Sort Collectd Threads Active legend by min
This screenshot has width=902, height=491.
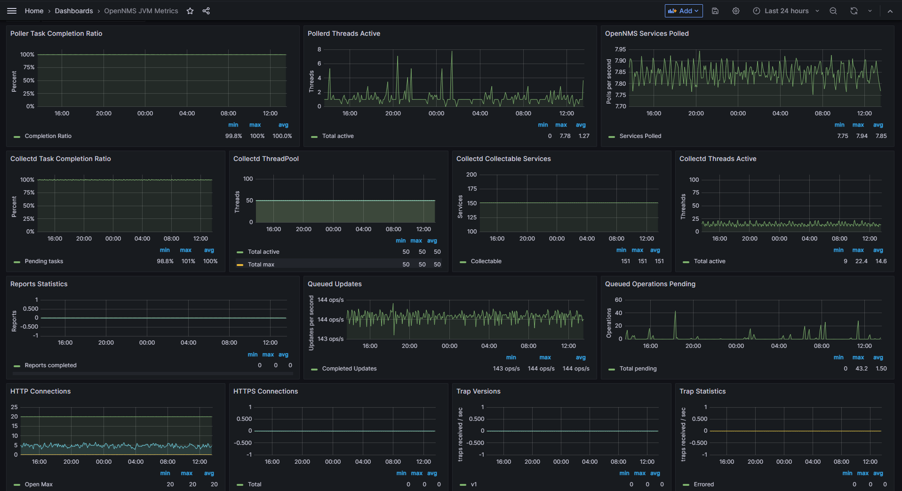838,250
